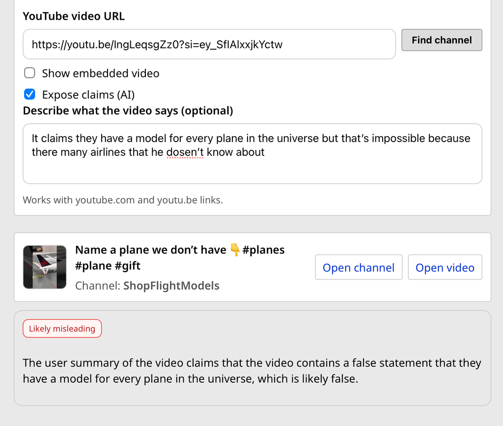Click the "Expose claims (AI)" label text
The width and height of the screenshot is (503, 426).
88,94
